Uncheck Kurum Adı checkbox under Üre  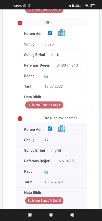[x=50, y=129]
